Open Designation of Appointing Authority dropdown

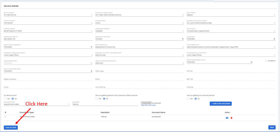click(48, 55)
